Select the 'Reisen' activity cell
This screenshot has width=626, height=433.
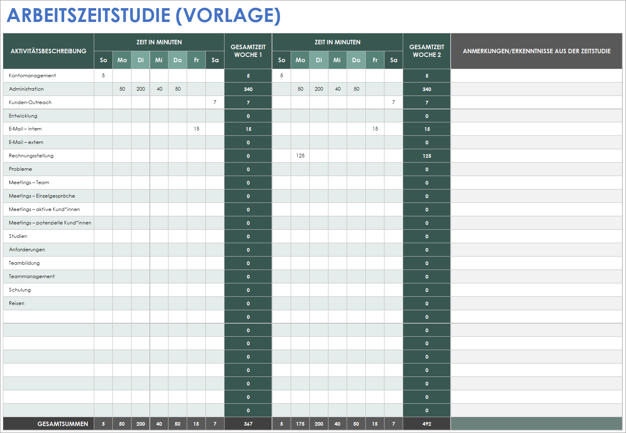coord(49,303)
